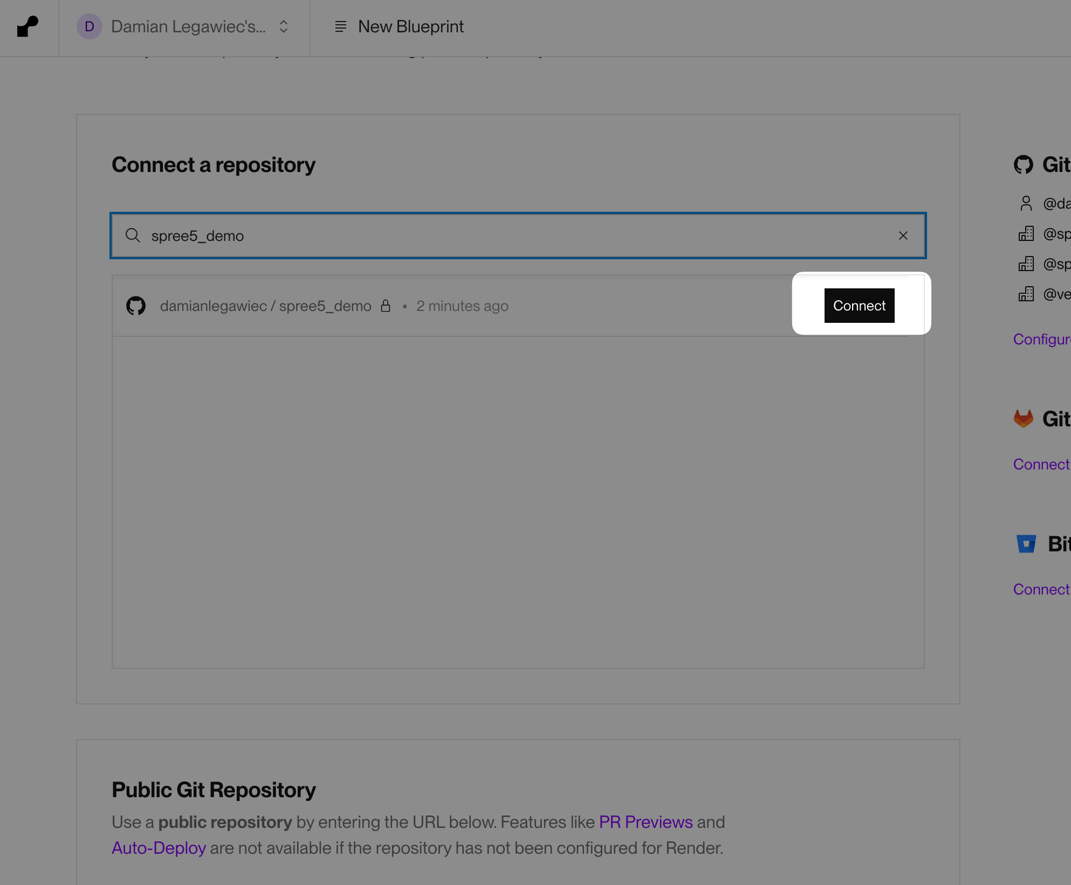Image resolution: width=1071 pixels, height=885 pixels.
Task: Clear the search field using the X button
Action: click(x=903, y=236)
